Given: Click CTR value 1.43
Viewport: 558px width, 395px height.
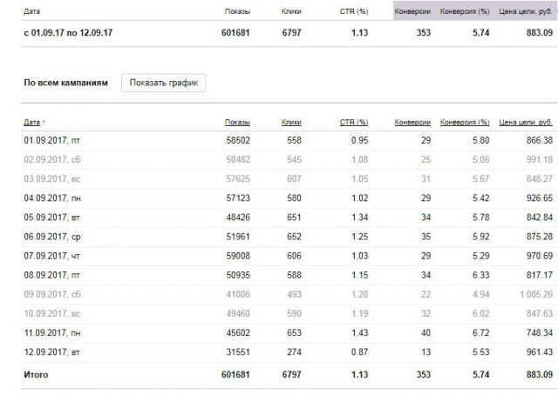Looking at the screenshot, I should pos(359,333).
